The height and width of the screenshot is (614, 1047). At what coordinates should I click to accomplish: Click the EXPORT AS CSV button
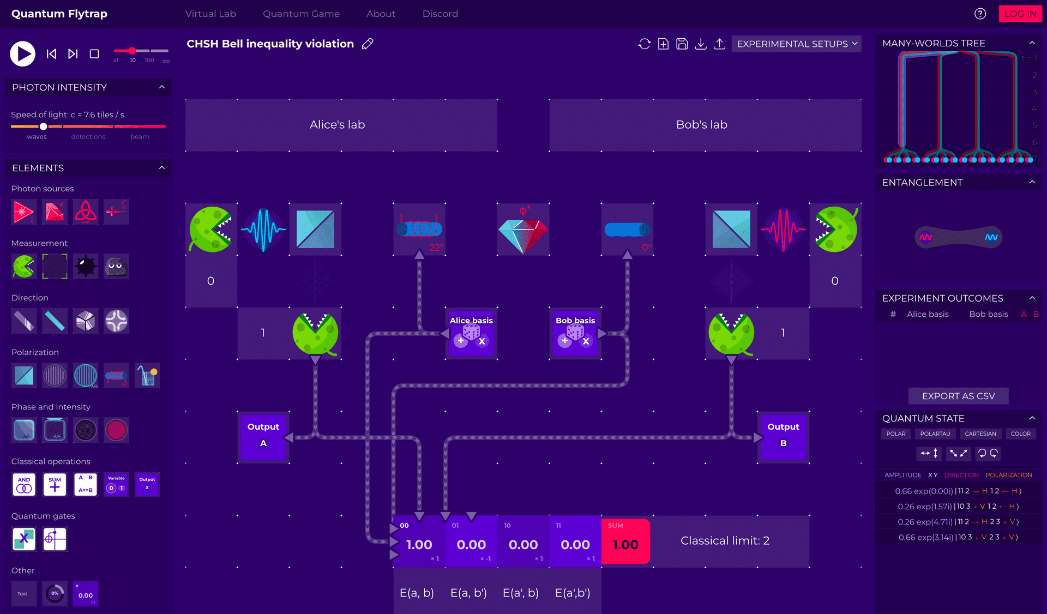click(x=958, y=396)
